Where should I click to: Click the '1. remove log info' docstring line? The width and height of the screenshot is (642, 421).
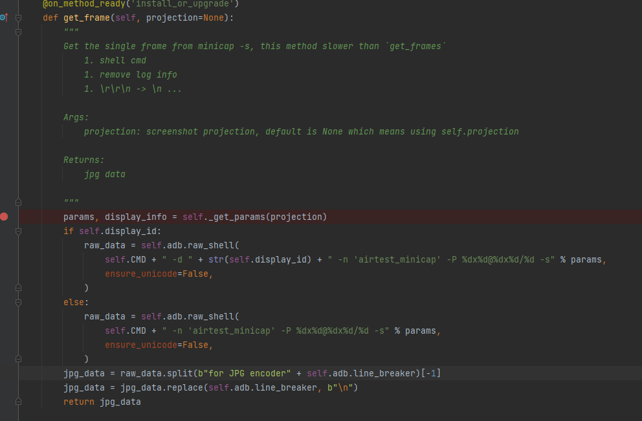tap(131, 75)
